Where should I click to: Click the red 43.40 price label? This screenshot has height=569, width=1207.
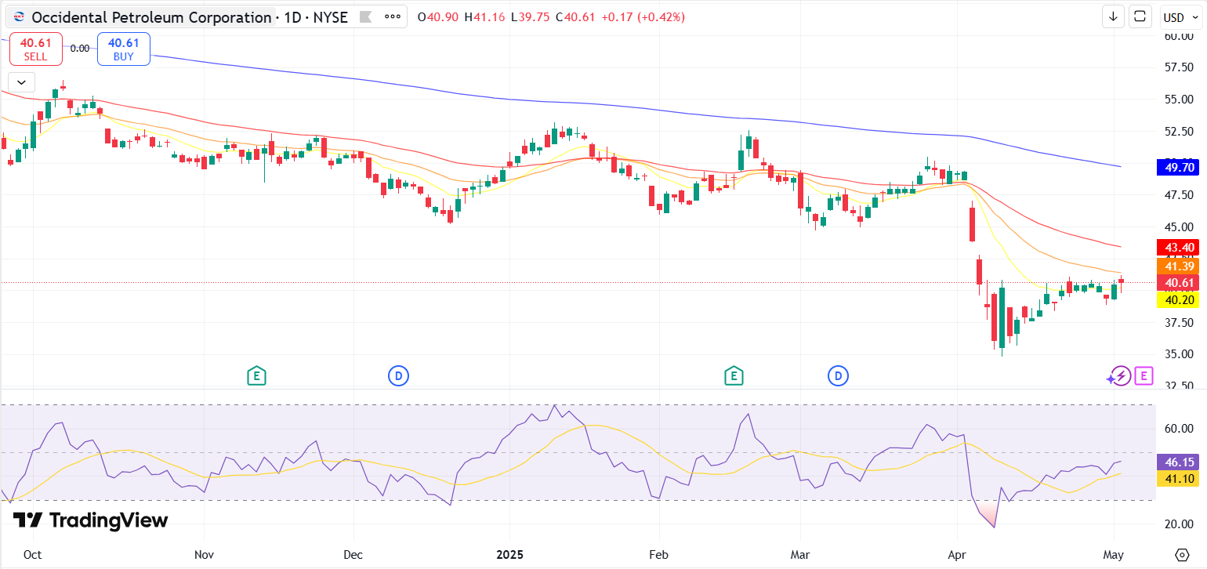click(1179, 248)
